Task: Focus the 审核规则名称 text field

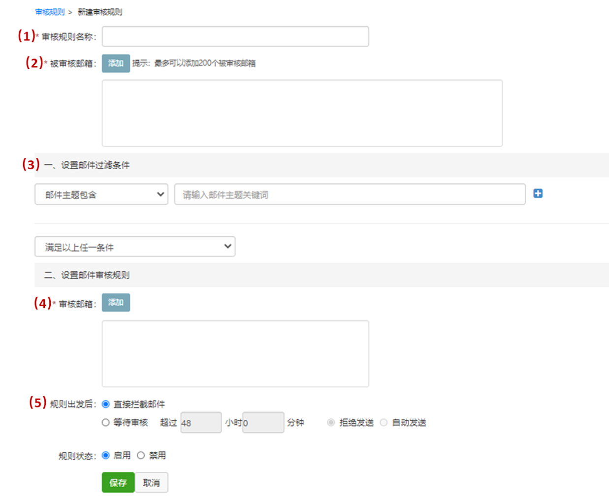Action: click(235, 36)
